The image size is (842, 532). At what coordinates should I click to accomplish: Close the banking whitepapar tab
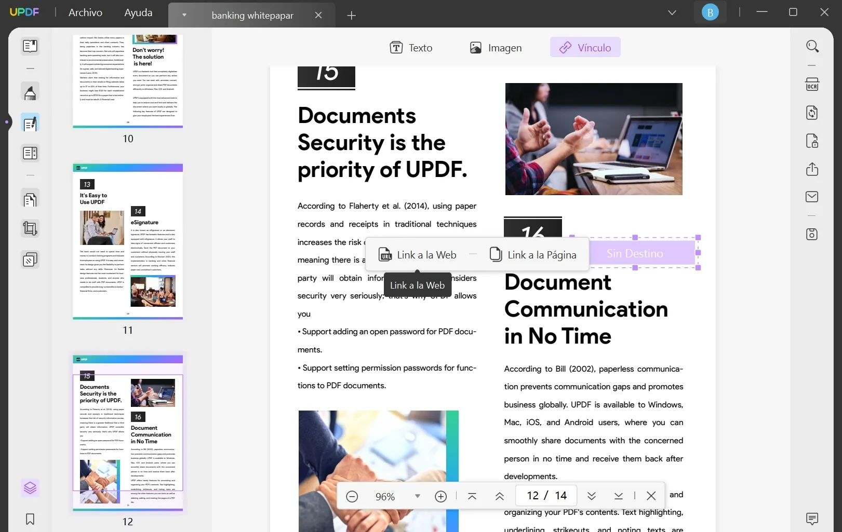(318, 16)
